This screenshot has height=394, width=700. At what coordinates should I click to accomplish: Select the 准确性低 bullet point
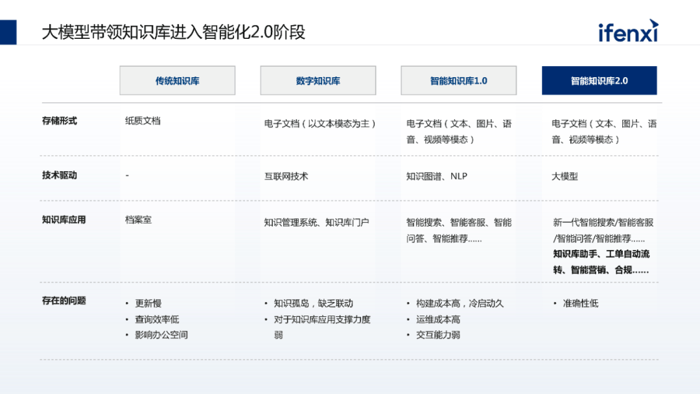[x=580, y=303]
